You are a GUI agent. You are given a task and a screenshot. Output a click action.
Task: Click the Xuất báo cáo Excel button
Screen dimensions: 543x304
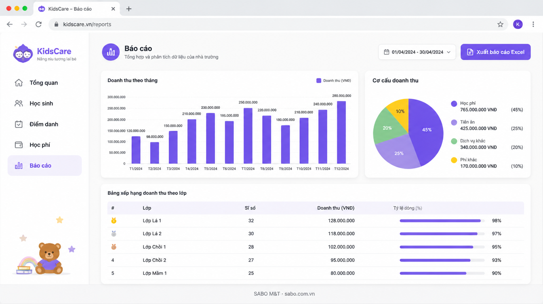(495, 52)
